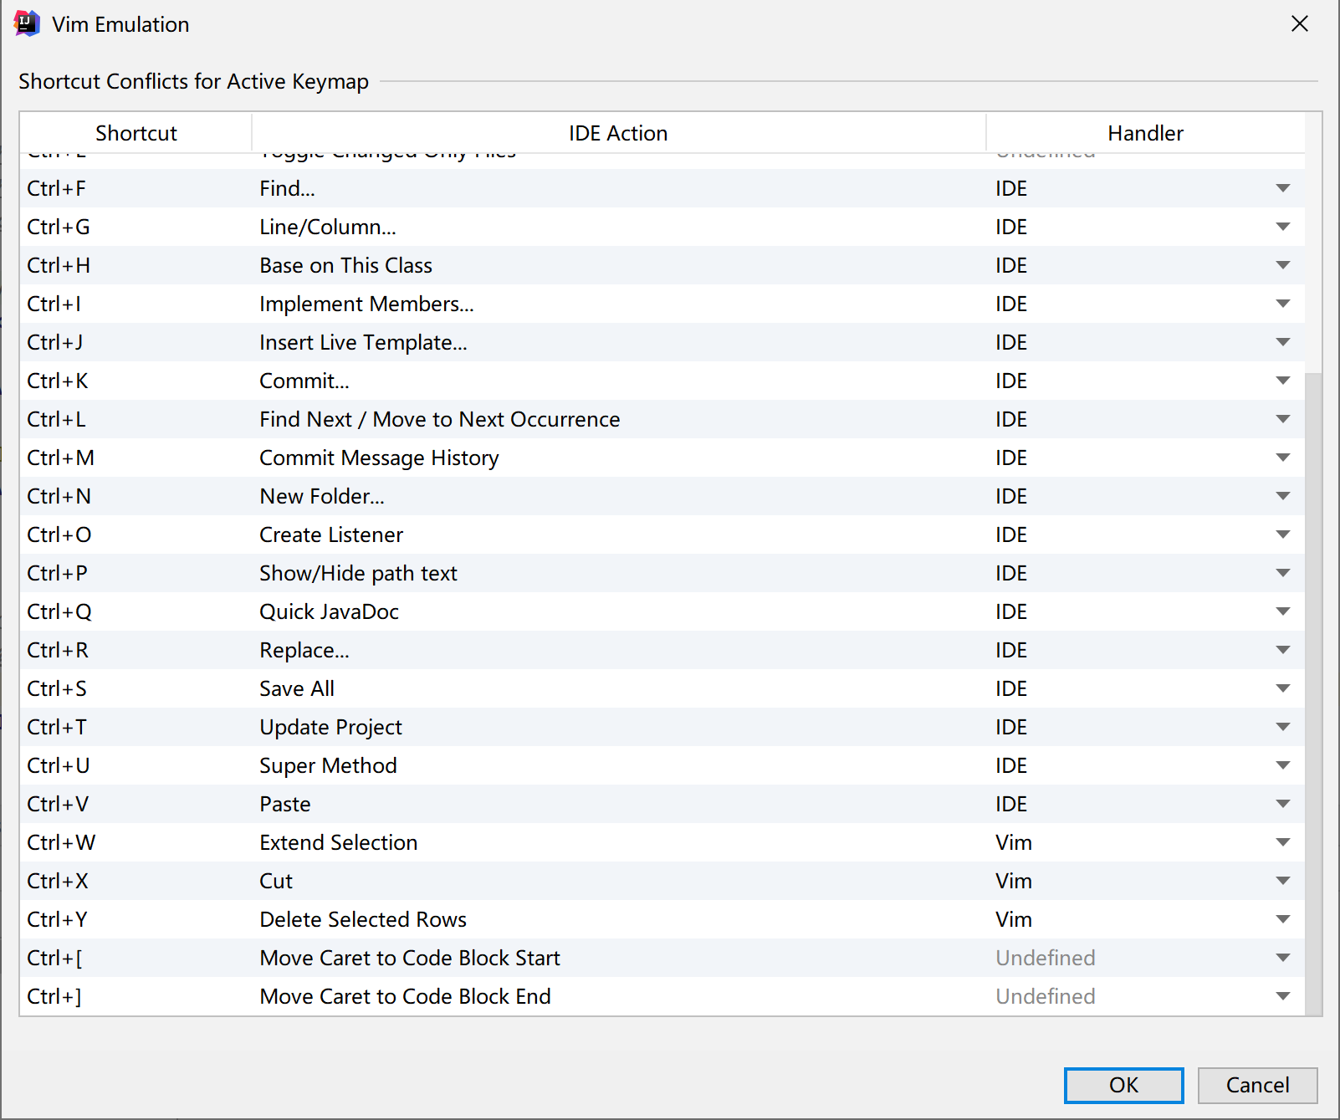Image resolution: width=1340 pixels, height=1120 pixels.
Task: Open handler dropdown for Ctrl+Q
Action: point(1283,611)
